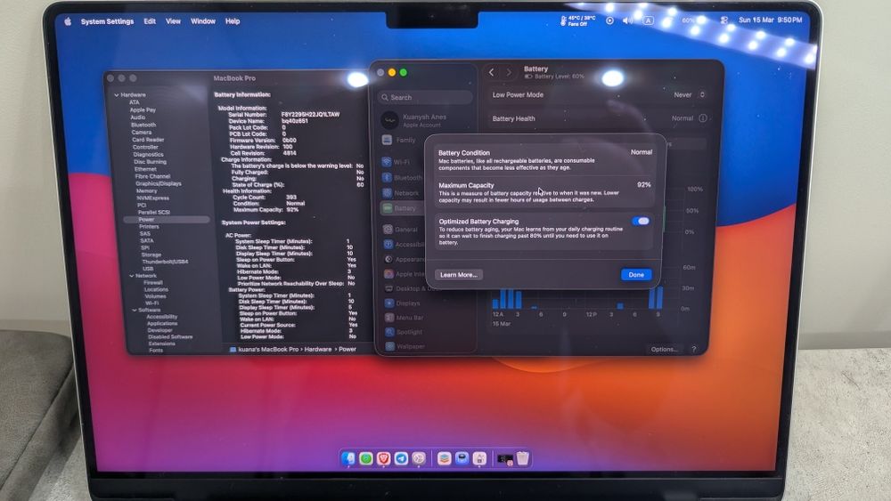Select Network icon in Settings sidebar
The height and width of the screenshot is (501, 891).
point(387,193)
